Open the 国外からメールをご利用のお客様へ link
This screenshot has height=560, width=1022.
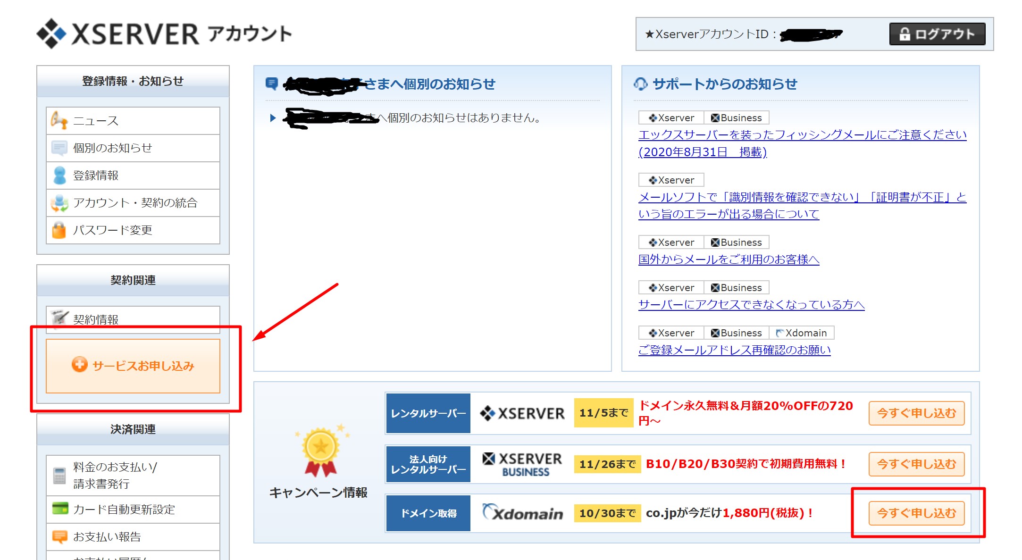tap(729, 259)
